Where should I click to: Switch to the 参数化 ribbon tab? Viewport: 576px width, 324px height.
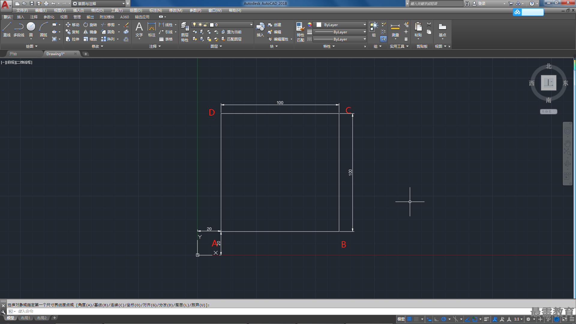[49, 17]
